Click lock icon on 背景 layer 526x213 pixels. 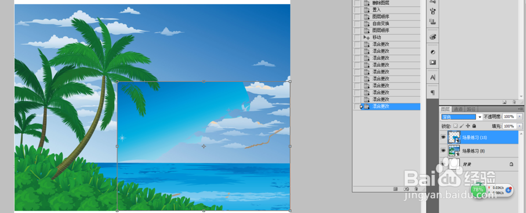point(511,164)
